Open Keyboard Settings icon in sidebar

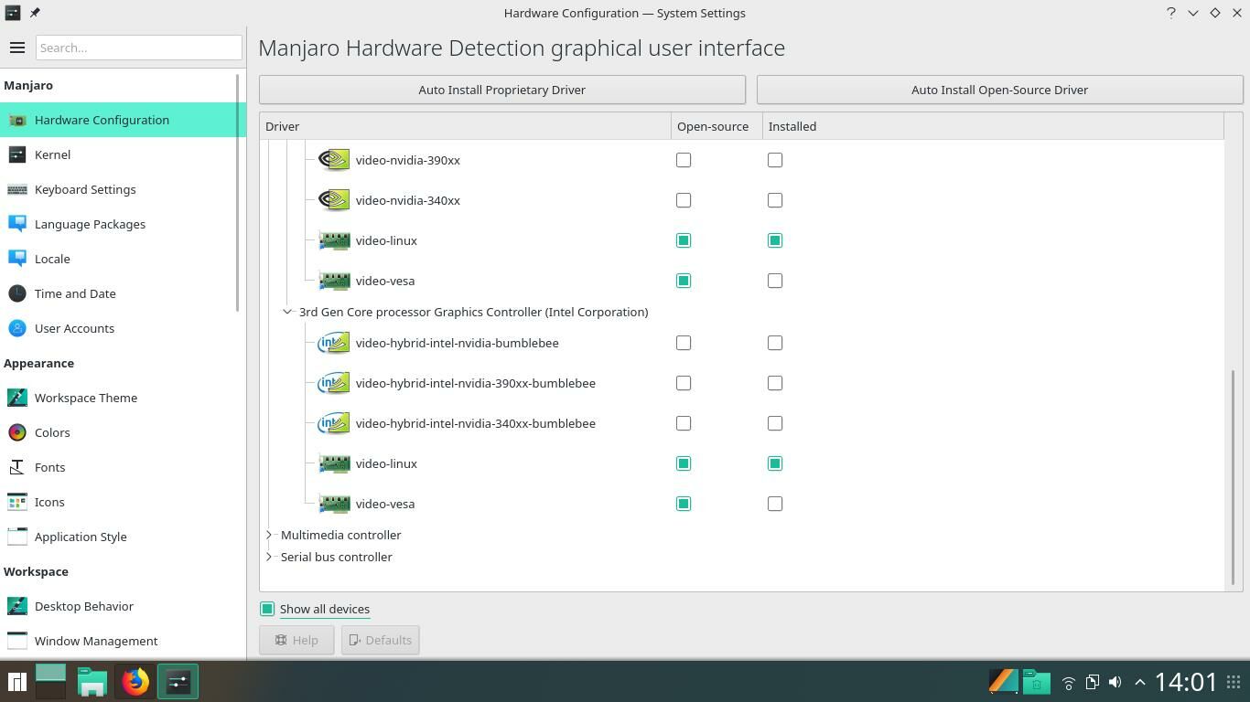[17, 189]
